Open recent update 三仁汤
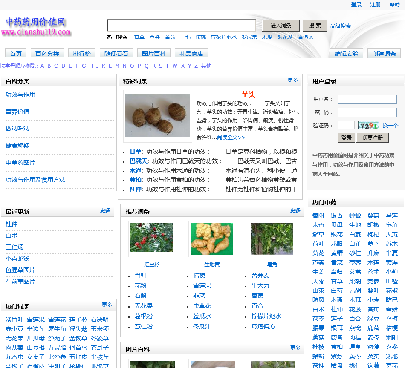The width and height of the screenshot is (405, 368). [x=14, y=247]
